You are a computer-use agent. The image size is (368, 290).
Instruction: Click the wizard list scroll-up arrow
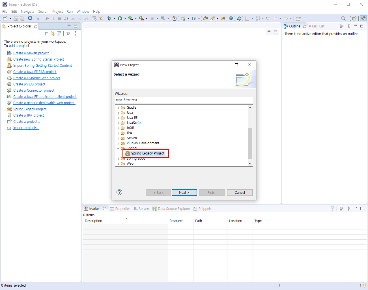coord(250,108)
